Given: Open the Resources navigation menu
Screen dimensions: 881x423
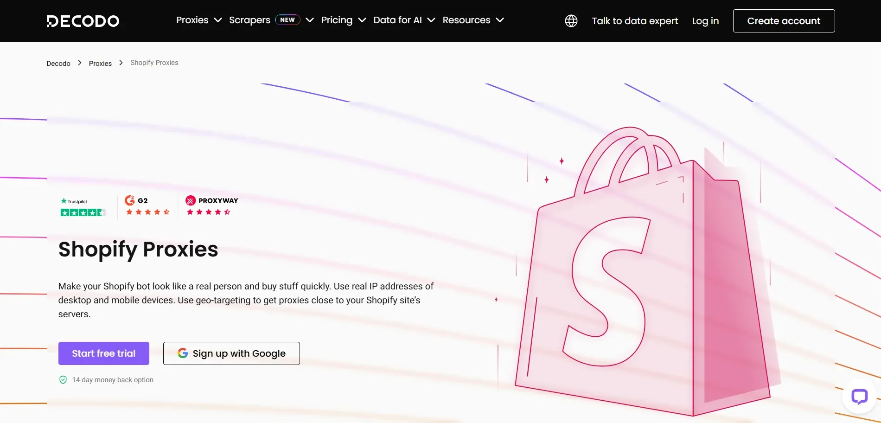Looking at the screenshot, I should click(466, 20).
